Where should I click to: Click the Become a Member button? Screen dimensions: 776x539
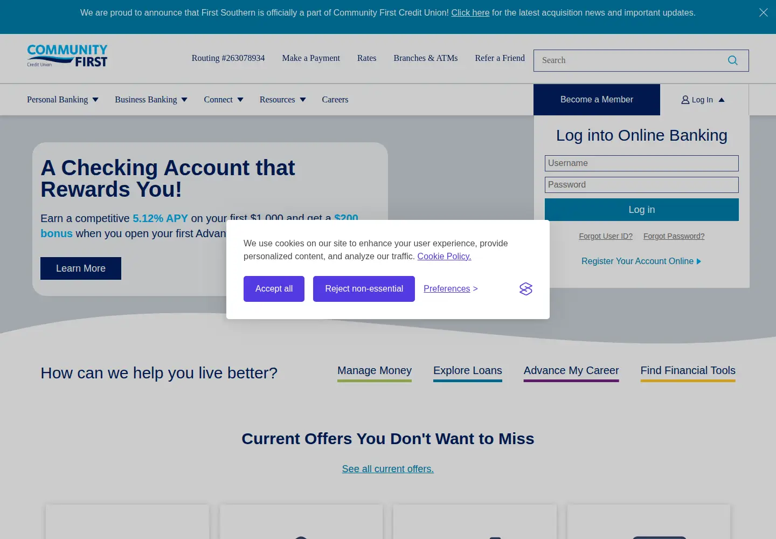[x=597, y=100]
